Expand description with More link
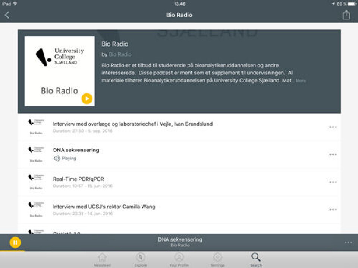 301,81
